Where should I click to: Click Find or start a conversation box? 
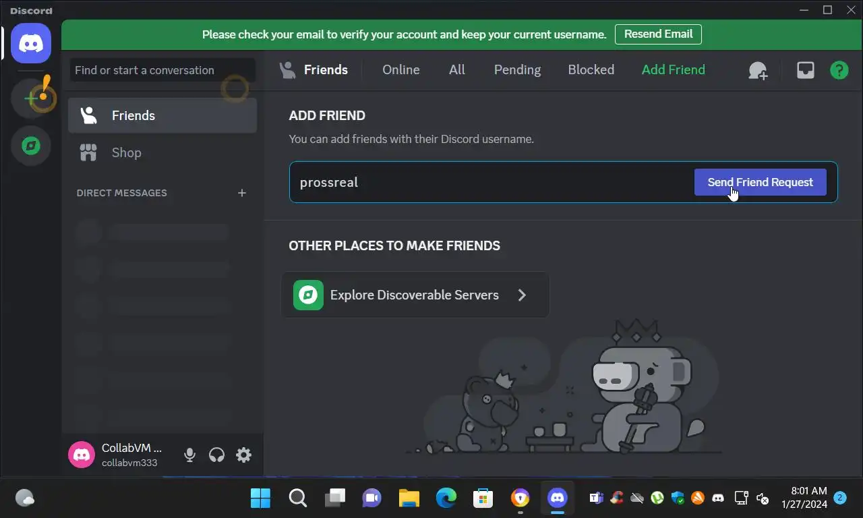[162, 70]
